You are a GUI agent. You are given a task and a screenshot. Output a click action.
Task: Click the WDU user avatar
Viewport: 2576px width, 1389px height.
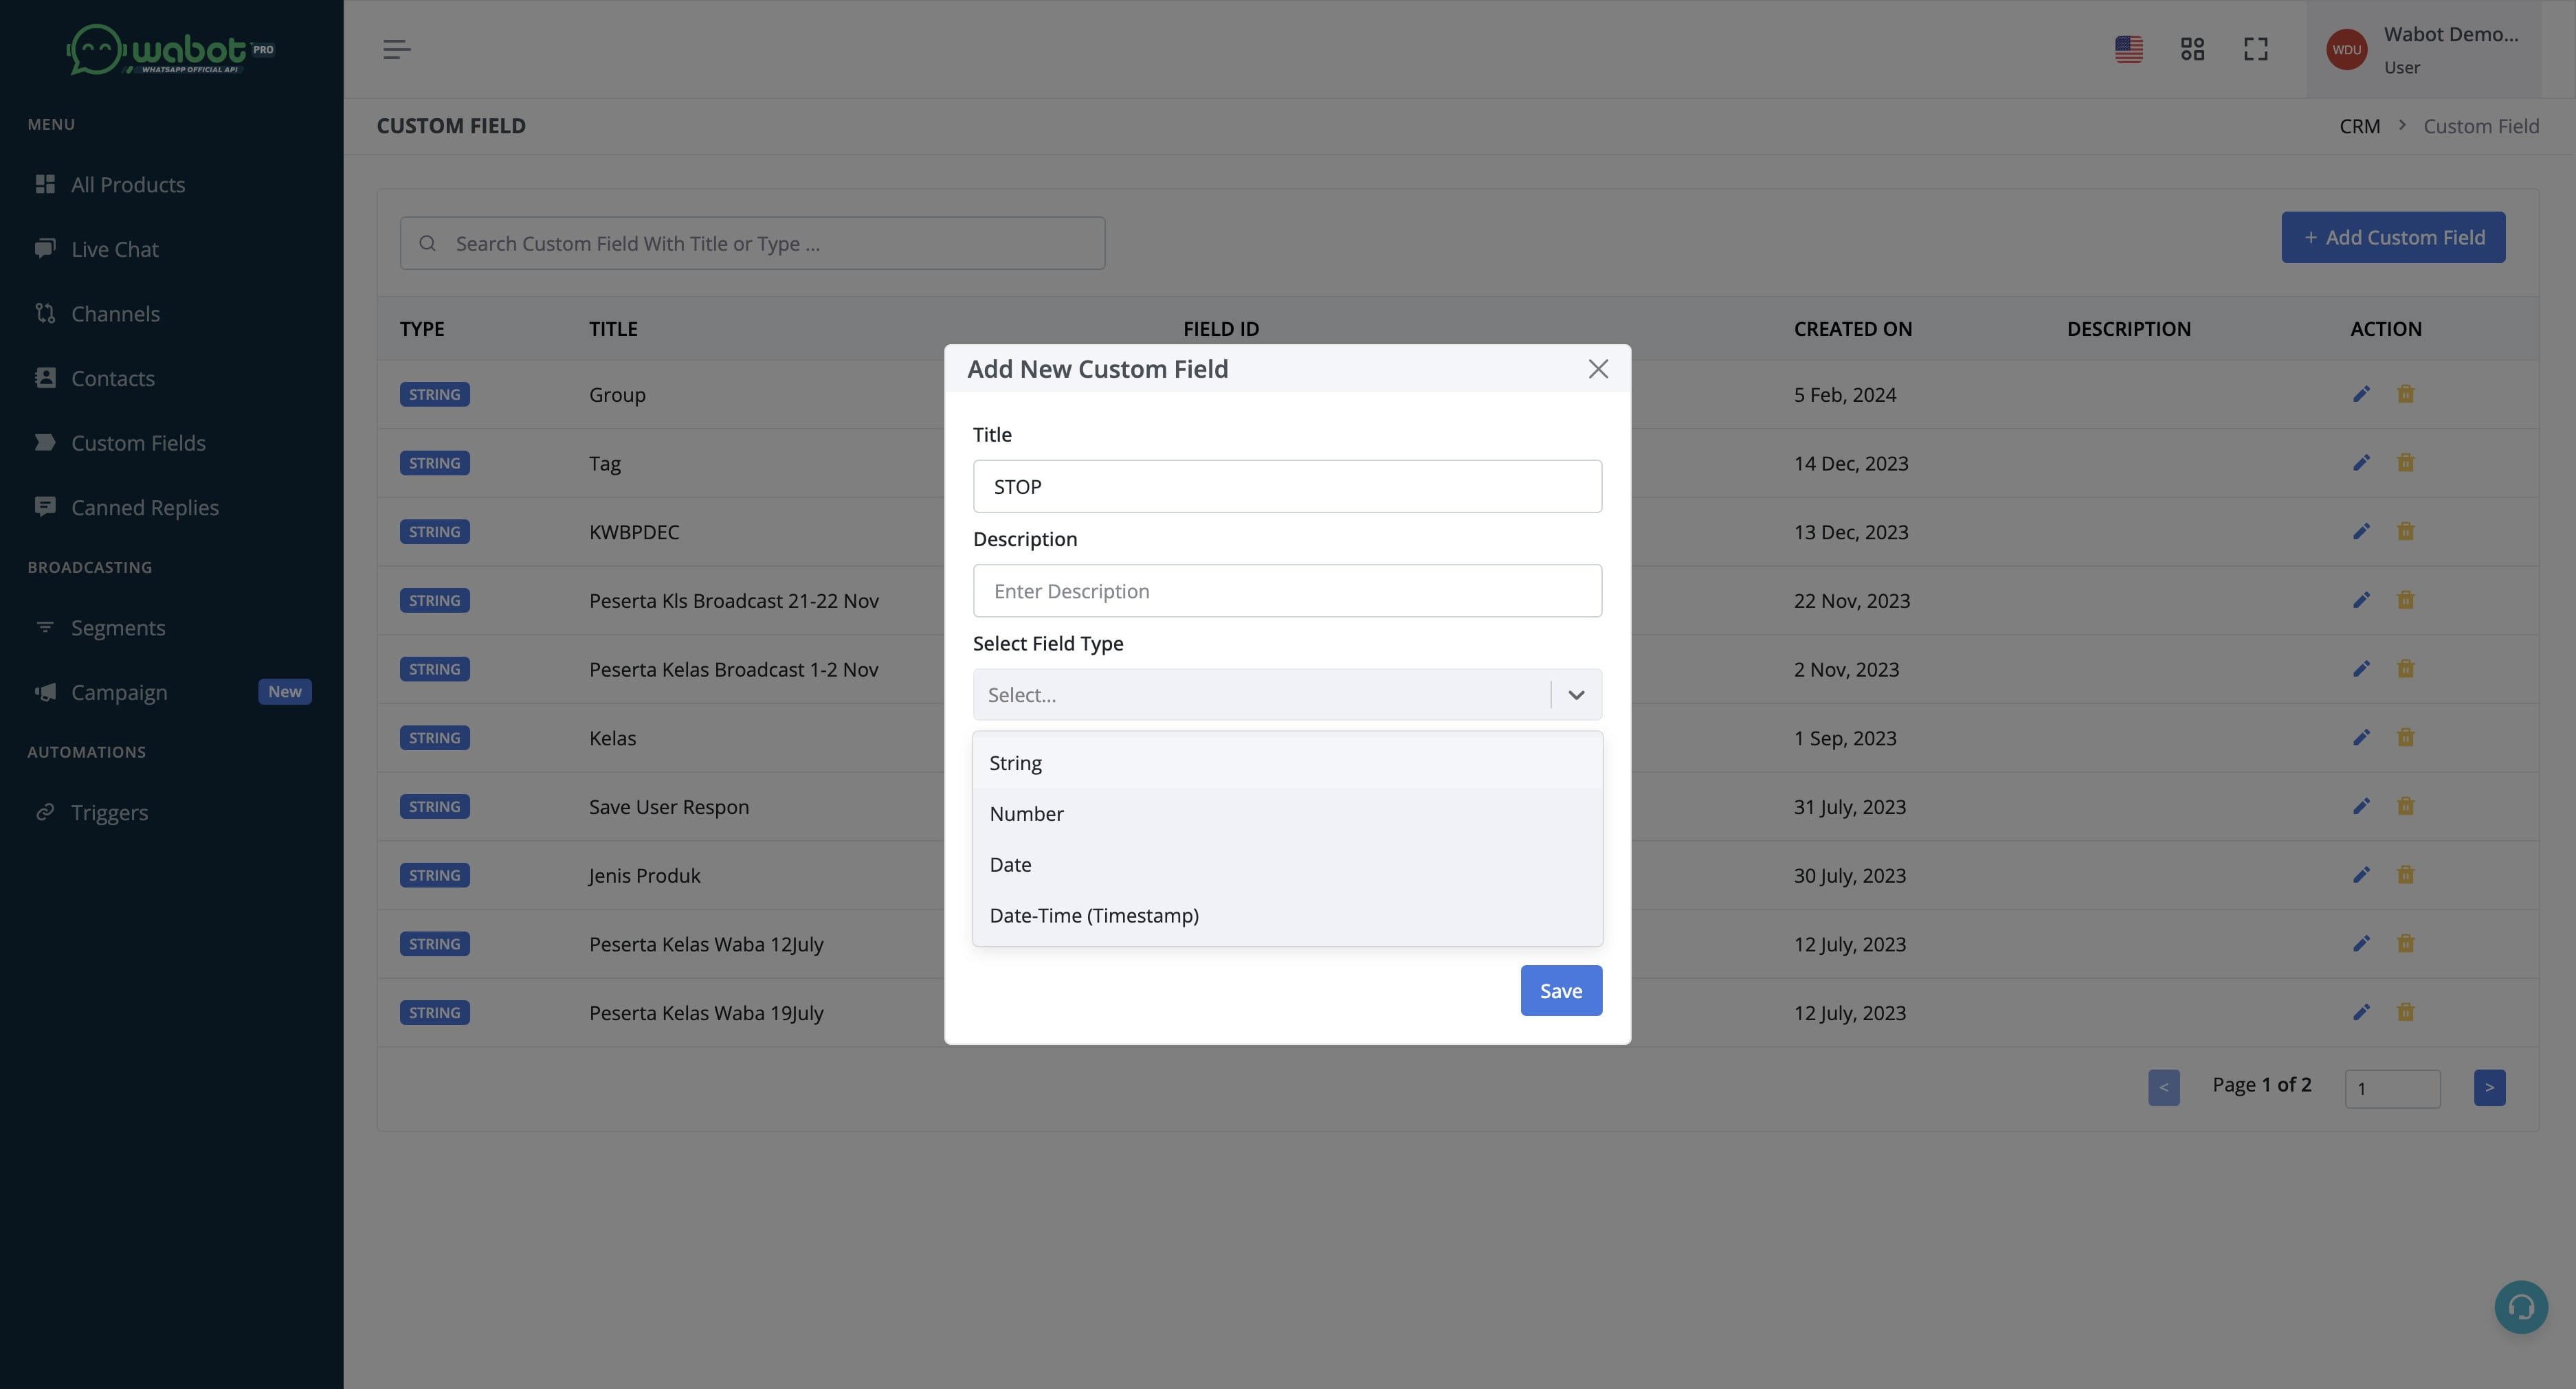click(x=2346, y=49)
